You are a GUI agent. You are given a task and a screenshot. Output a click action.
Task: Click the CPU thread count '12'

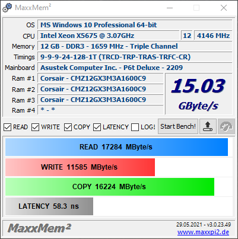(x=187, y=36)
